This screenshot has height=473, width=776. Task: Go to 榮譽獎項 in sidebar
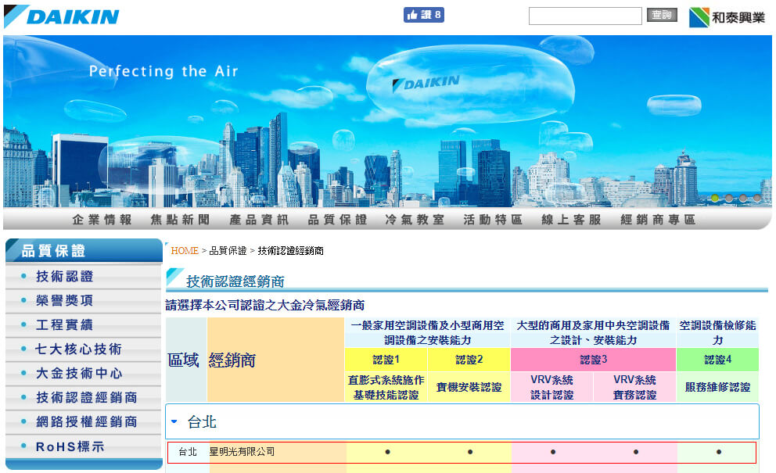[64, 300]
